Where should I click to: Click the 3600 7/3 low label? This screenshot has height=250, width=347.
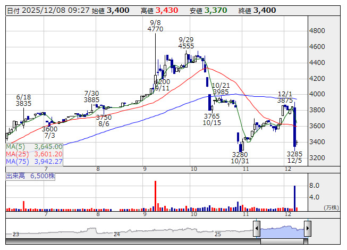click(x=49, y=132)
